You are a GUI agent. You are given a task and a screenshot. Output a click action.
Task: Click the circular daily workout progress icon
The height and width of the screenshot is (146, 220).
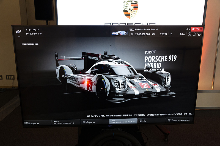click(x=194, y=34)
